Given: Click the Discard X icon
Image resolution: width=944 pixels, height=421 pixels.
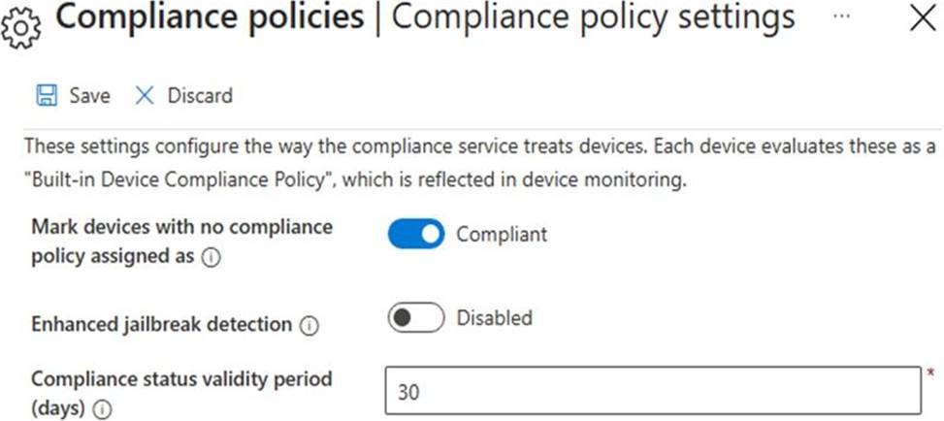Looking at the screenshot, I should [145, 95].
